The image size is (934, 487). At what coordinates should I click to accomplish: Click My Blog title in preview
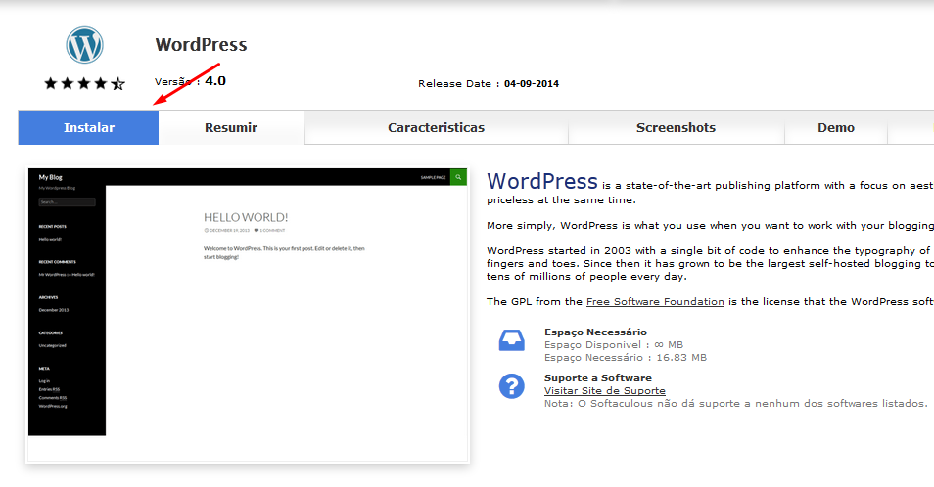[51, 177]
